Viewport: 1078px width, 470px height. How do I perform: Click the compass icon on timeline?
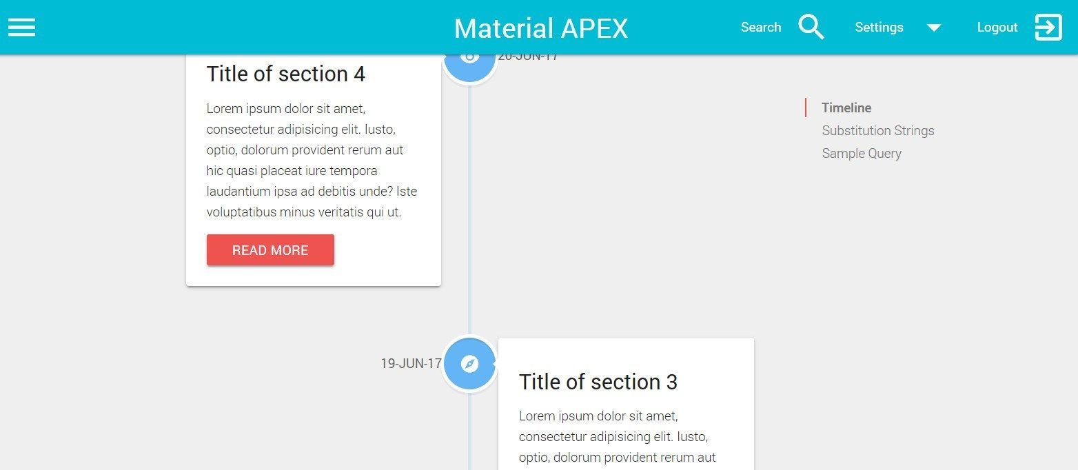[469, 364]
